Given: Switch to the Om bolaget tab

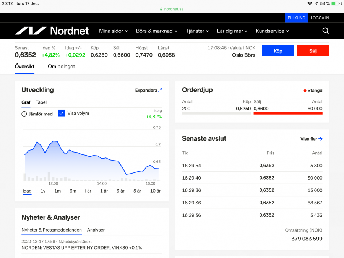Looking at the screenshot, I should pos(61,67).
